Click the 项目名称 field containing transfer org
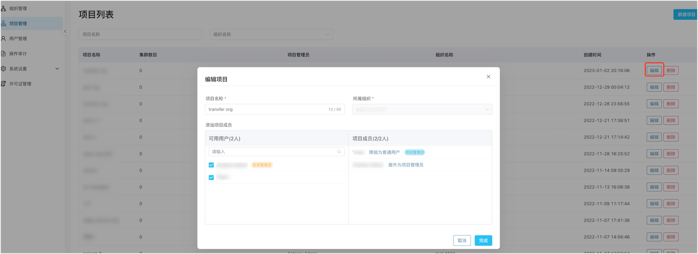The width and height of the screenshot is (698, 254). pos(266,109)
